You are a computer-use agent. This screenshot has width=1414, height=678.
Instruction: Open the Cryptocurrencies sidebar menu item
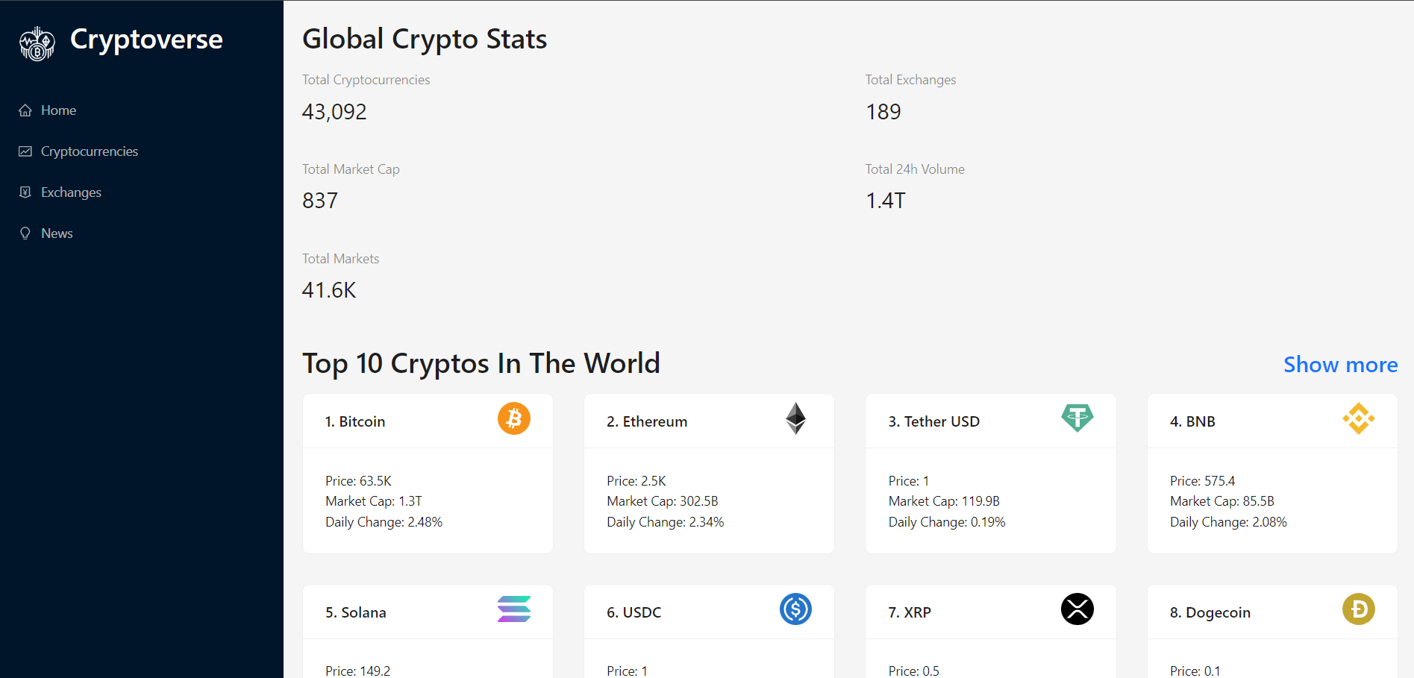(89, 151)
